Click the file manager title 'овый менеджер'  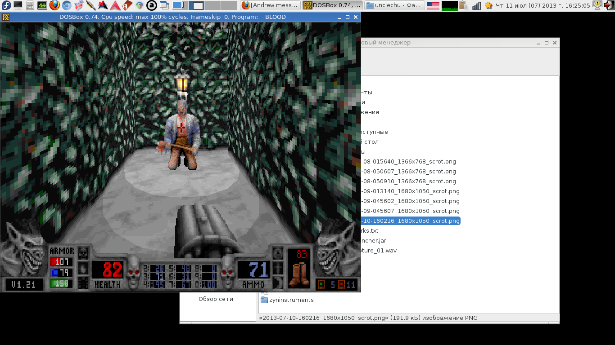386,43
